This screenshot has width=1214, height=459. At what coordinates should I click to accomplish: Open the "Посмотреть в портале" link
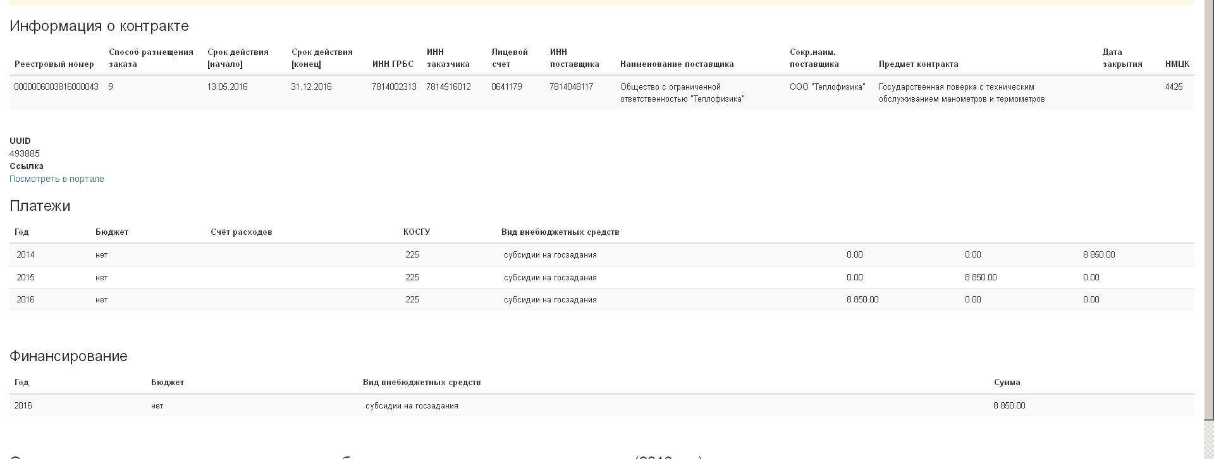[x=56, y=179]
